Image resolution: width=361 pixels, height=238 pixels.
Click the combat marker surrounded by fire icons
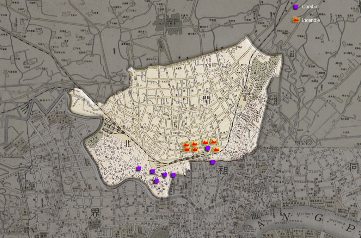click(x=208, y=148)
